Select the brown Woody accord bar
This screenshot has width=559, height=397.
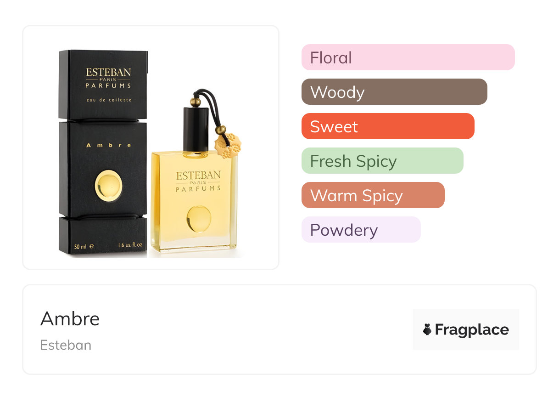[394, 92]
